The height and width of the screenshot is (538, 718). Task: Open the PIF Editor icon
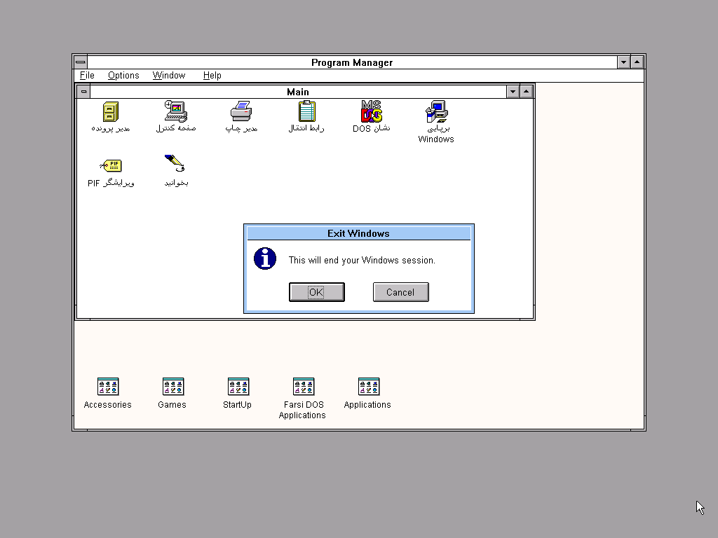pyautogui.click(x=111, y=165)
